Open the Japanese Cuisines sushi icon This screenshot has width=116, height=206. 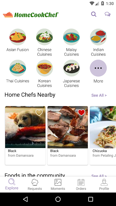pos(71,68)
